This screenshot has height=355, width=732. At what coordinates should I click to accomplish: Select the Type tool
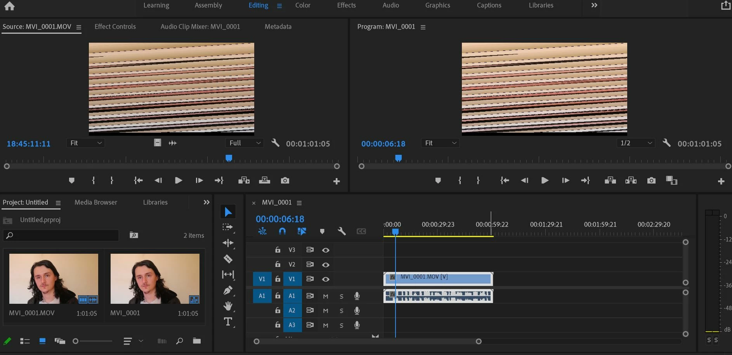228,322
